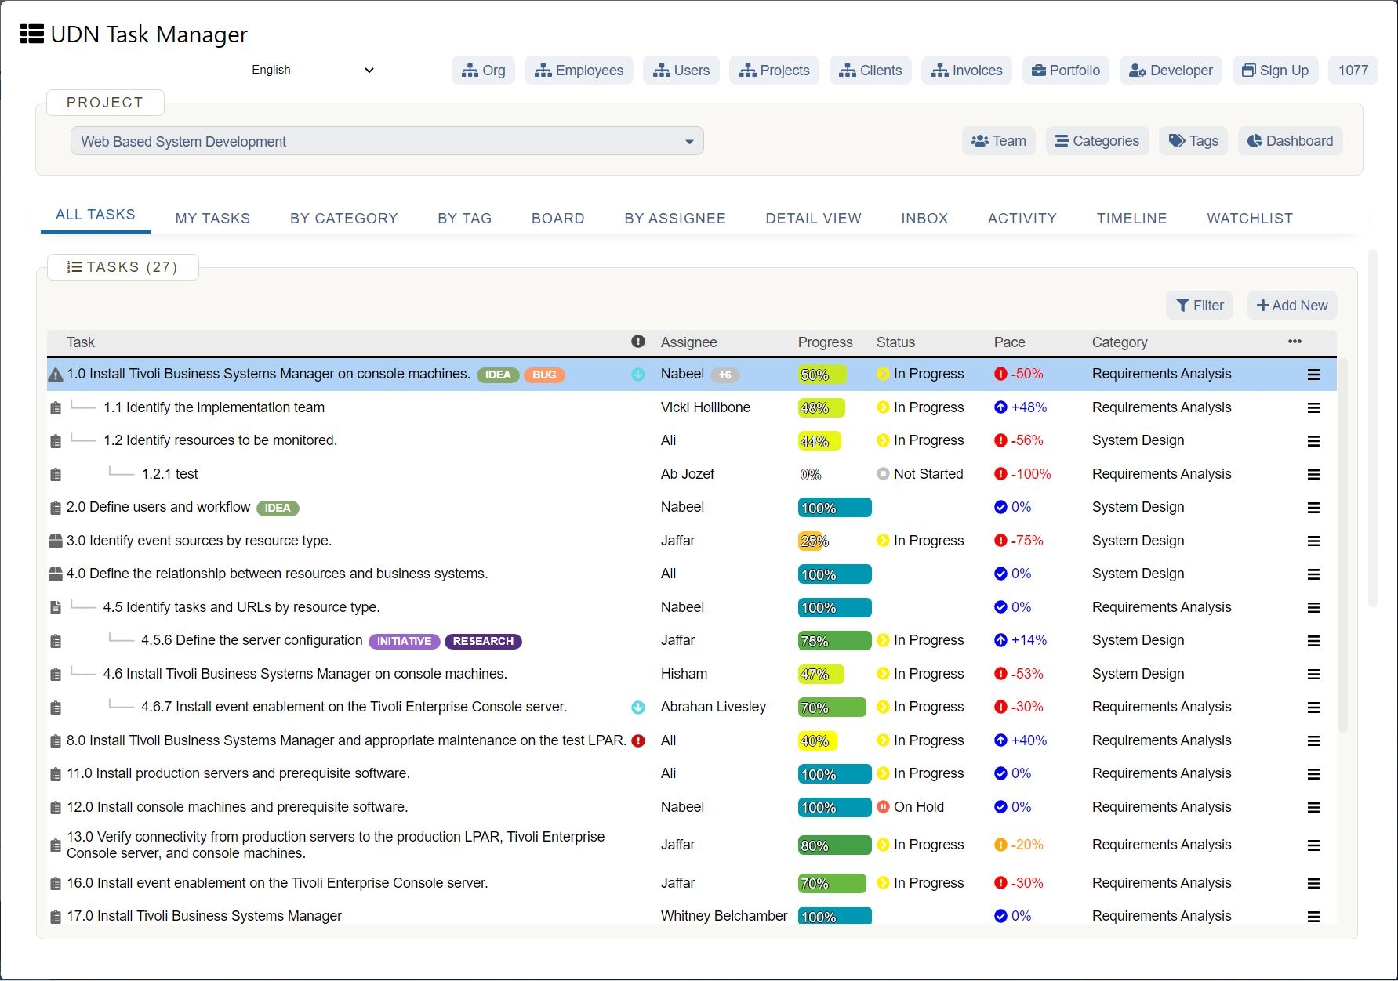
Task: Click the clipboard icon beside task 2.0
Action: pyautogui.click(x=56, y=508)
